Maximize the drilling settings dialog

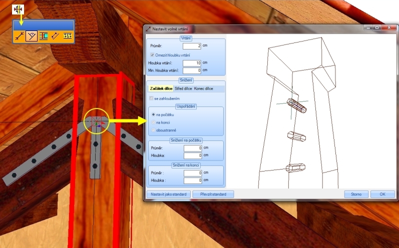pos(377,27)
